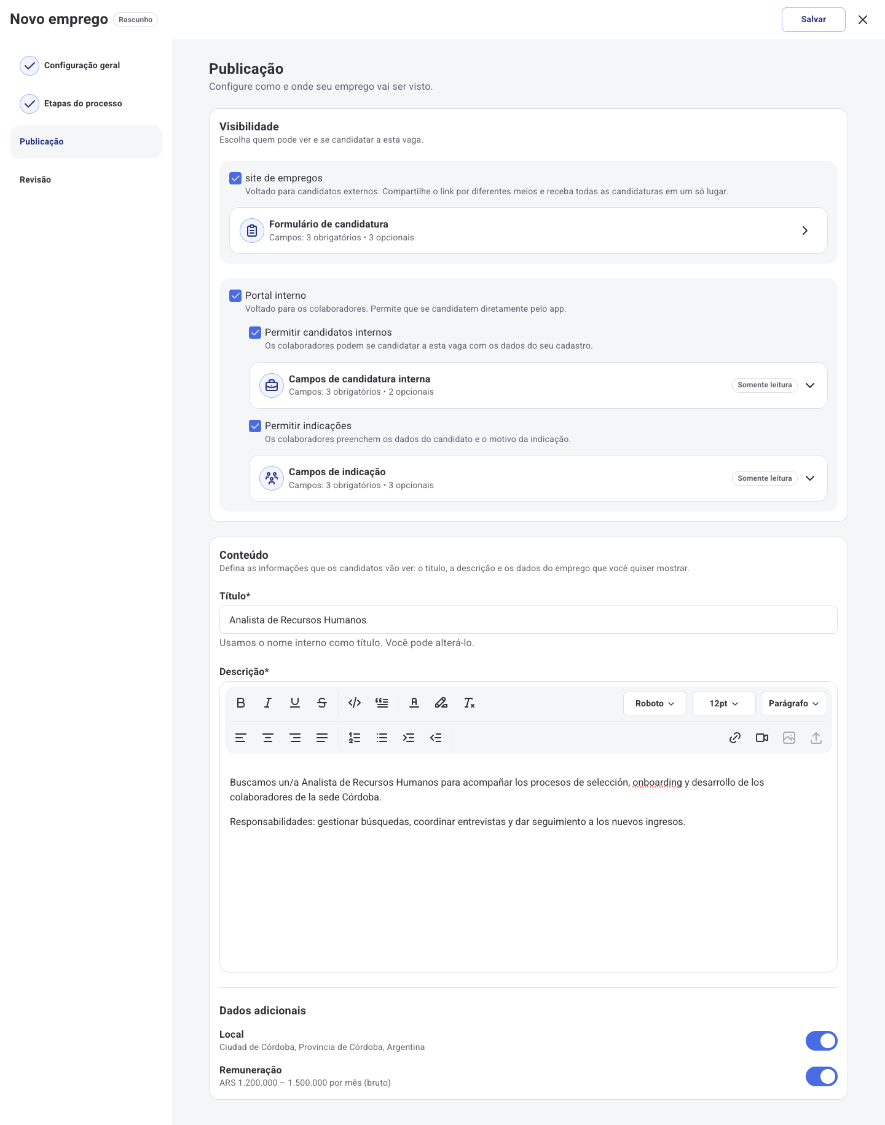Open Formulário de candidatura chevron
Viewport: 885px width, 1125px height.
tap(805, 231)
